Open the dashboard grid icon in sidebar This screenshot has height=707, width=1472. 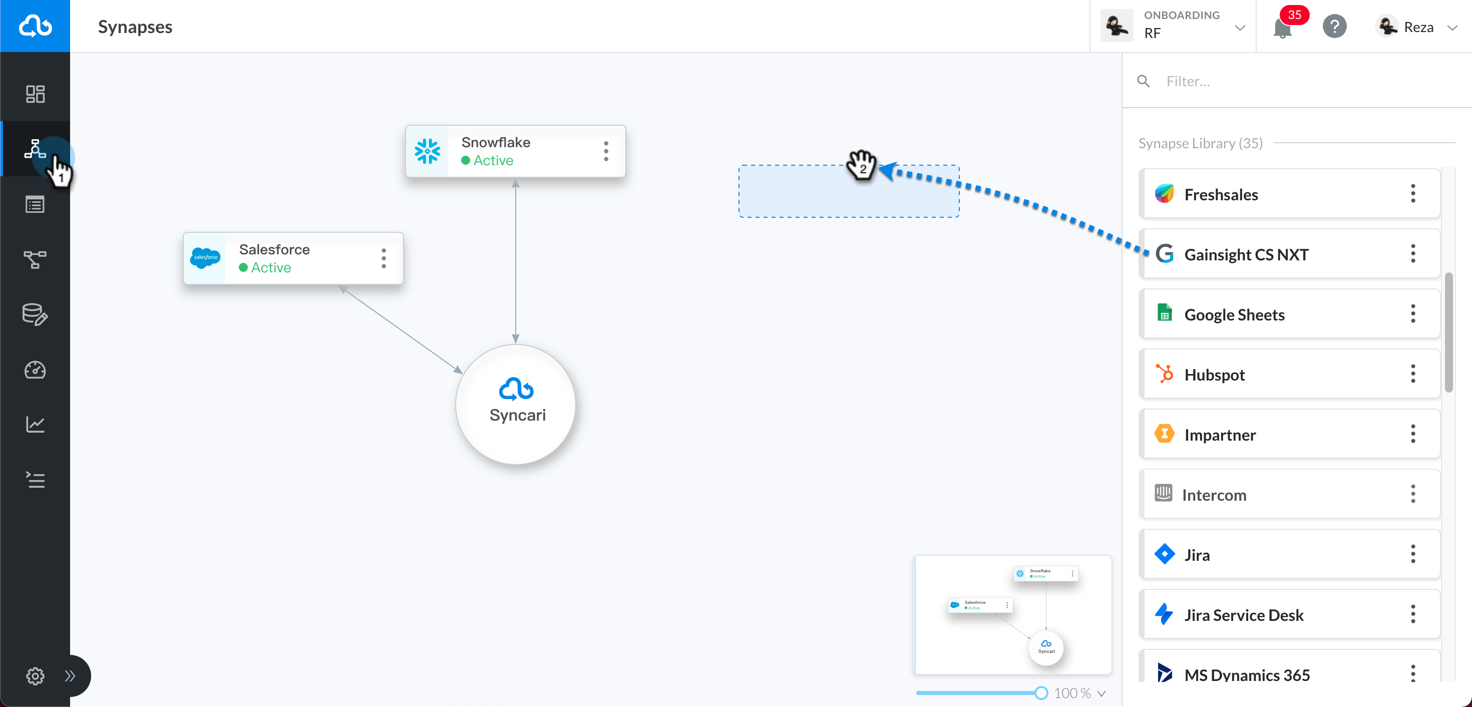pyautogui.click(x=35, y=94)
